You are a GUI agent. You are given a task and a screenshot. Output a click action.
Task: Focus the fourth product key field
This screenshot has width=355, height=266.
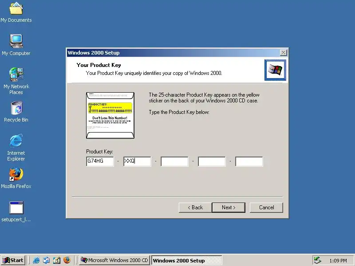click(212, 161)
